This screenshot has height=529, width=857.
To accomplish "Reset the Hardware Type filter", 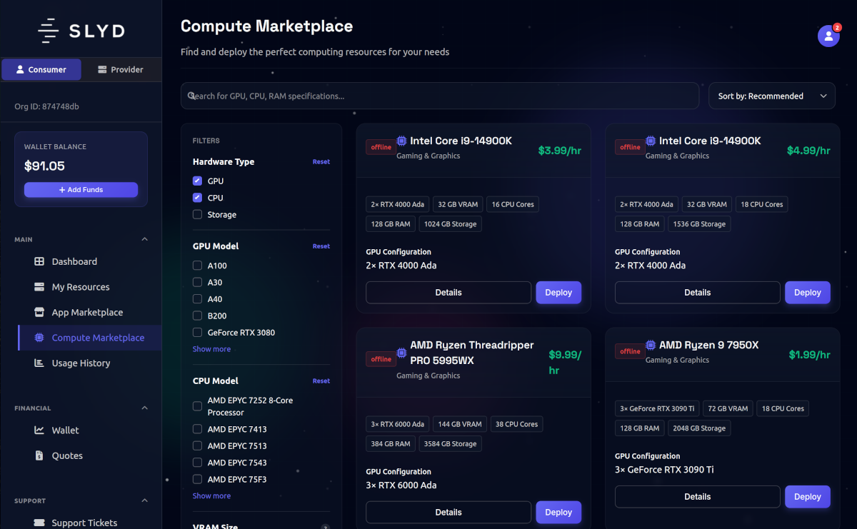I will point(321,161).
